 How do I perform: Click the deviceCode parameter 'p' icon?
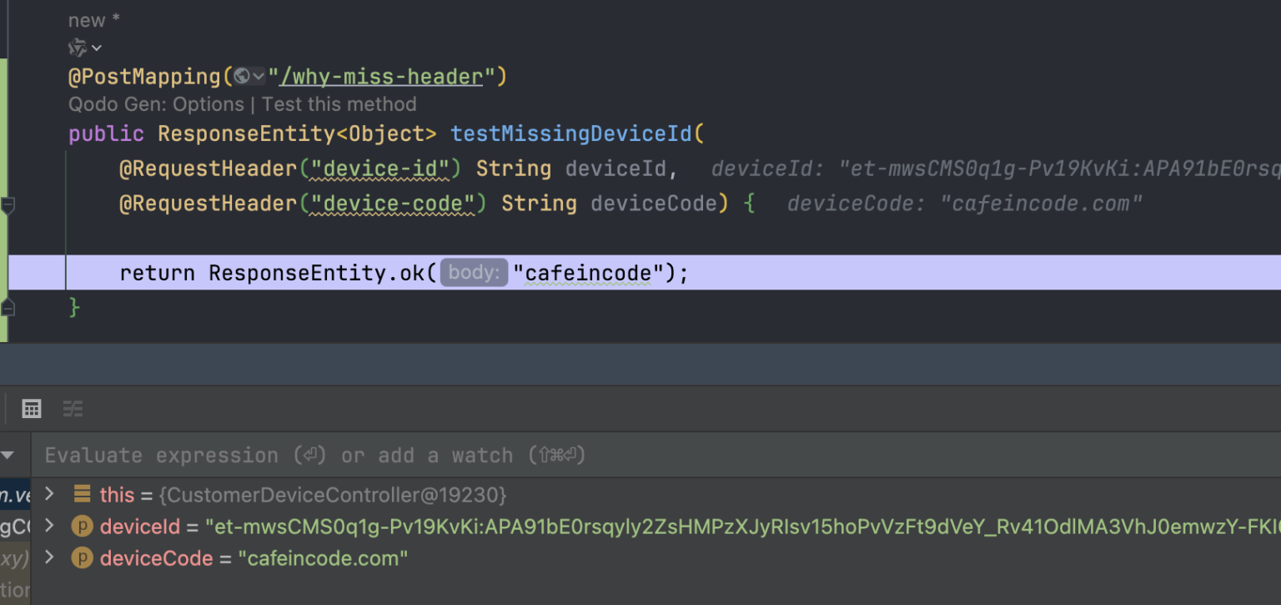click(x=82, y=558)
